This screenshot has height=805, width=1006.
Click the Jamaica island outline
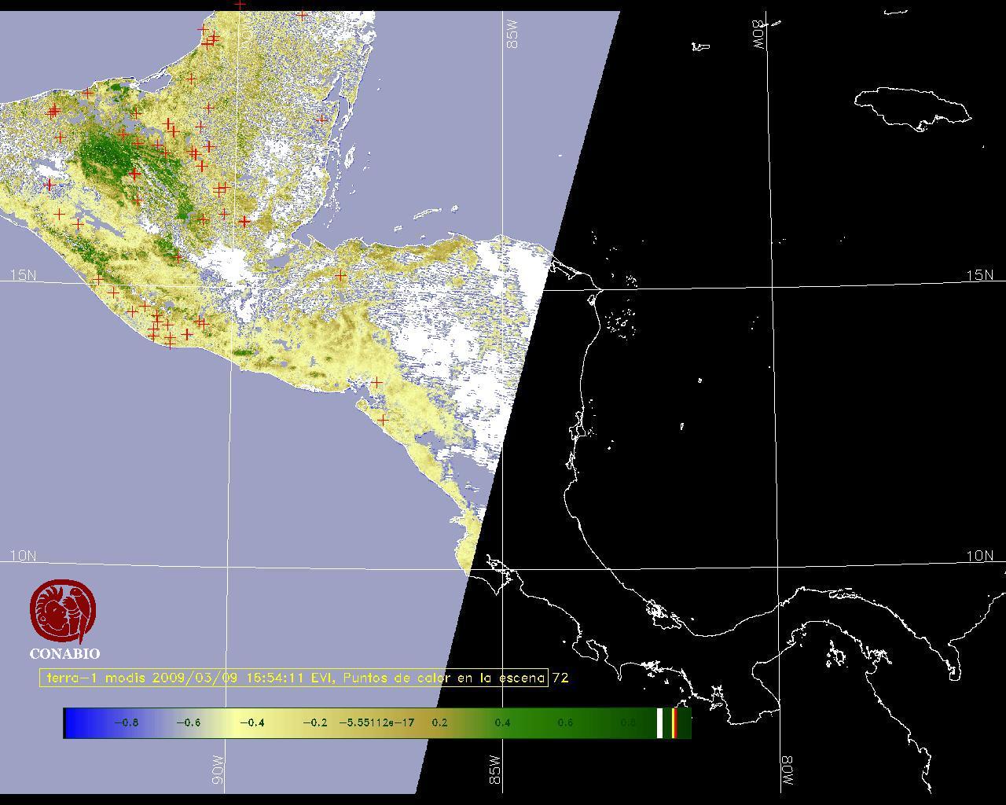pyautogui.click(x=912, y=107)
